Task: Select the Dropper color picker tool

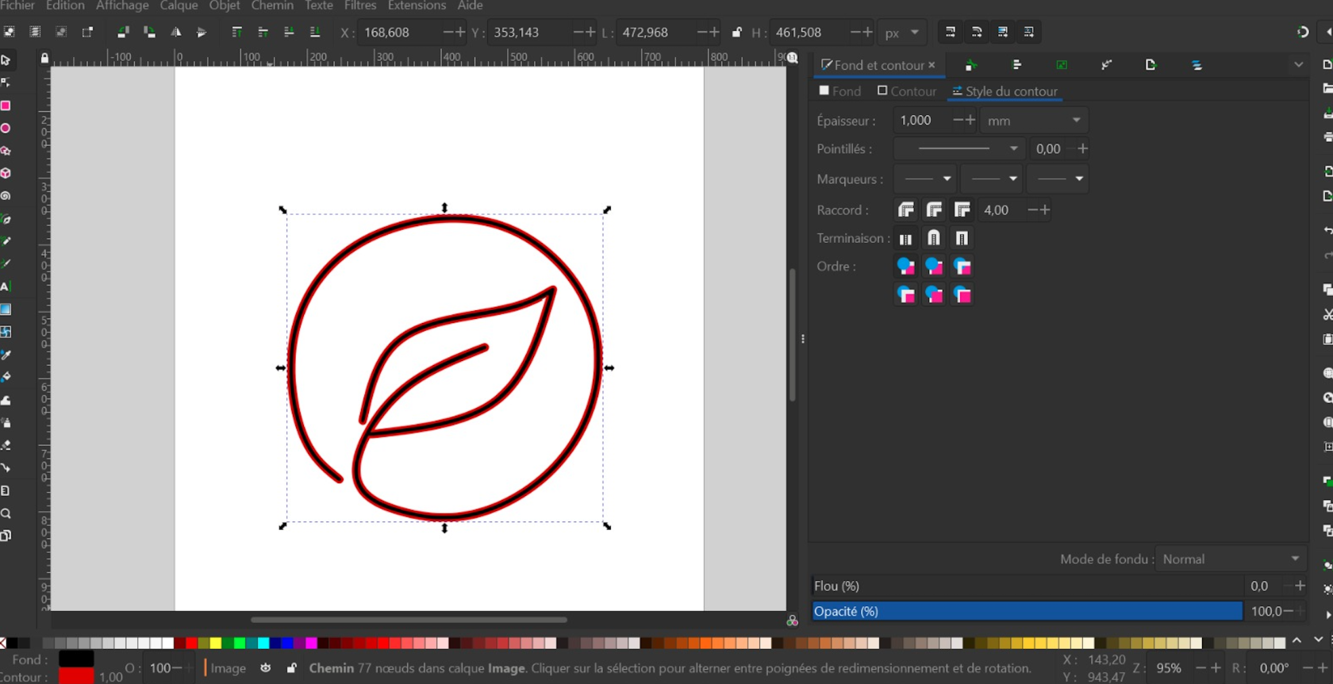Action: (x=6, y=355)
